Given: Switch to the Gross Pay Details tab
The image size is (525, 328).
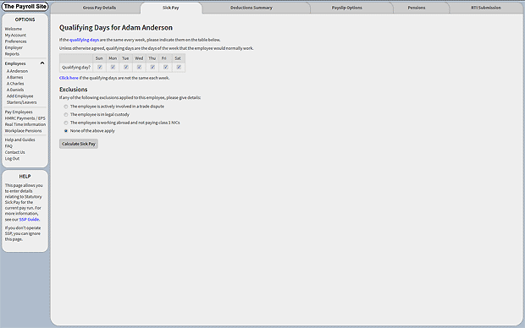Looking at the screenshot, I should 99,8.
